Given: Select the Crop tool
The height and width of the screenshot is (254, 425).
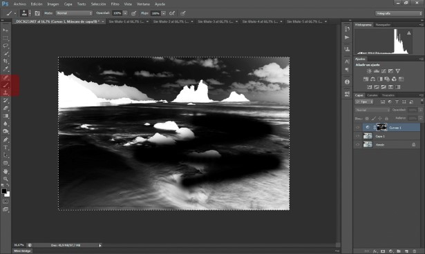Looking at the screenshot, I should (x=6, y=61).
